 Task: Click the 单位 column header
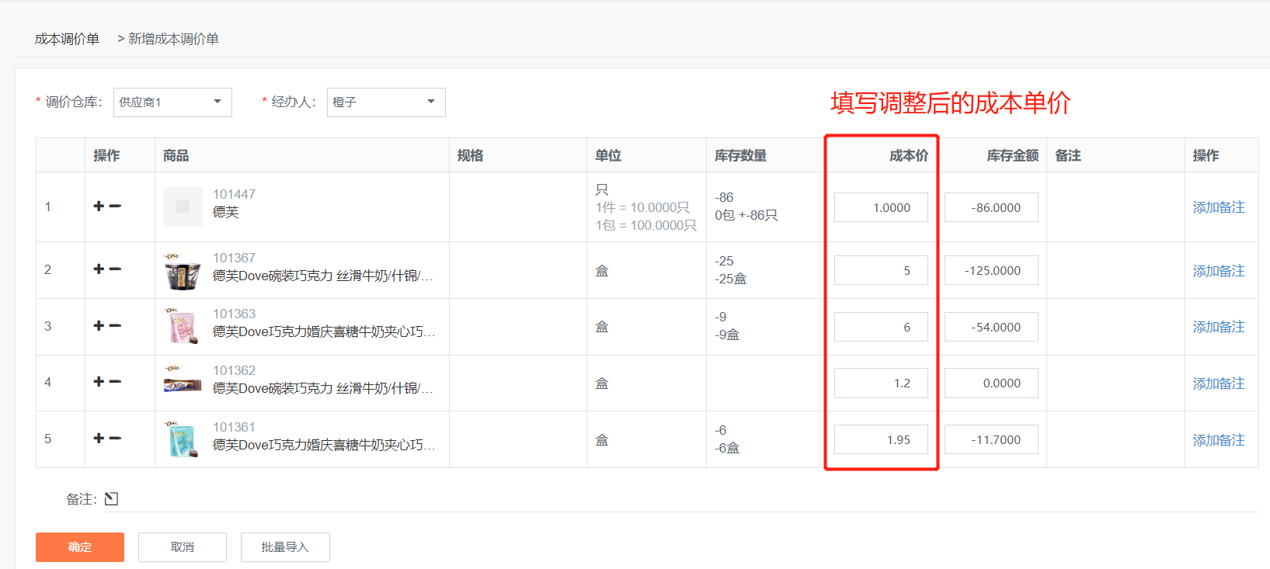tap(608, 155)
